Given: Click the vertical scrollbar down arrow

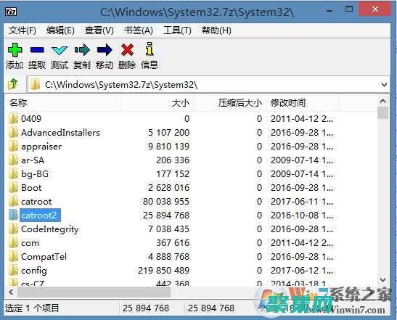Looking at the screenshot, I should click(382, 279).
